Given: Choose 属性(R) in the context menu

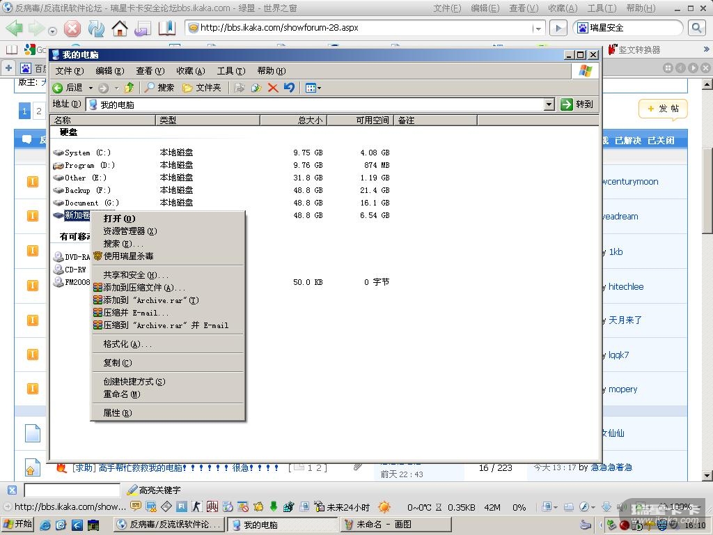Looking at the screenshot, I should click(x=168, y=412).
